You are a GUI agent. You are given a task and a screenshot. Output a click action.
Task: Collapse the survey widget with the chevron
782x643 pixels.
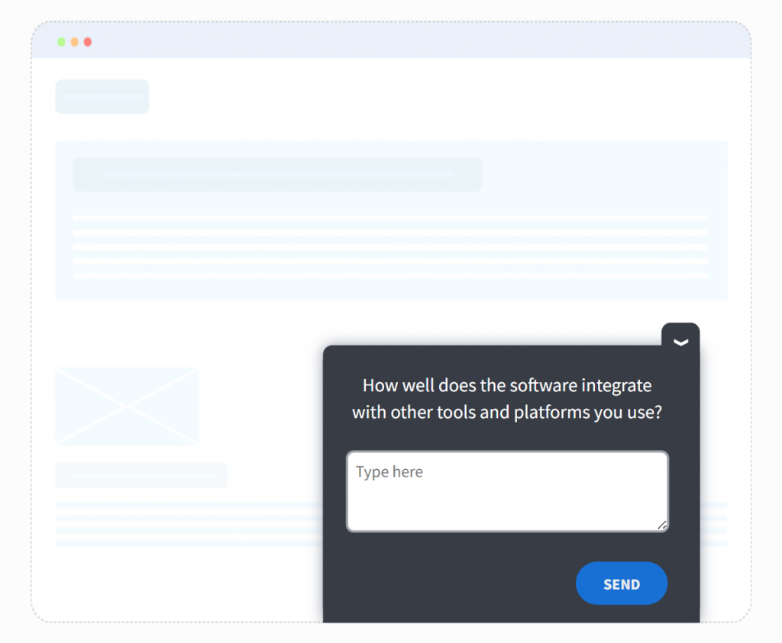(x=680, y=342)
